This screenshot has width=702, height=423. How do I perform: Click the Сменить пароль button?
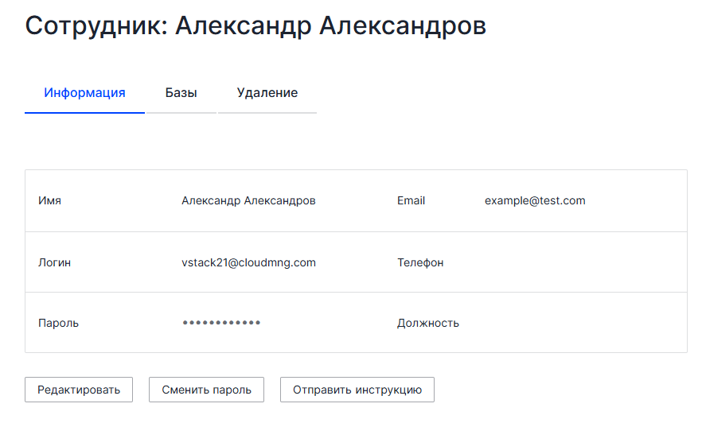[206, 390]
